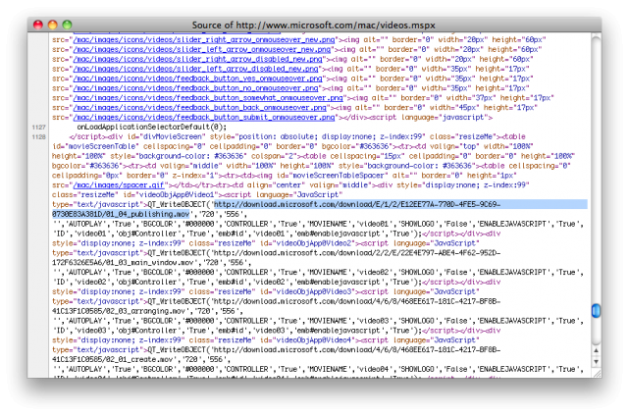
Task: Click the id="divMovieScreen" attribute text
Action: 164,136
